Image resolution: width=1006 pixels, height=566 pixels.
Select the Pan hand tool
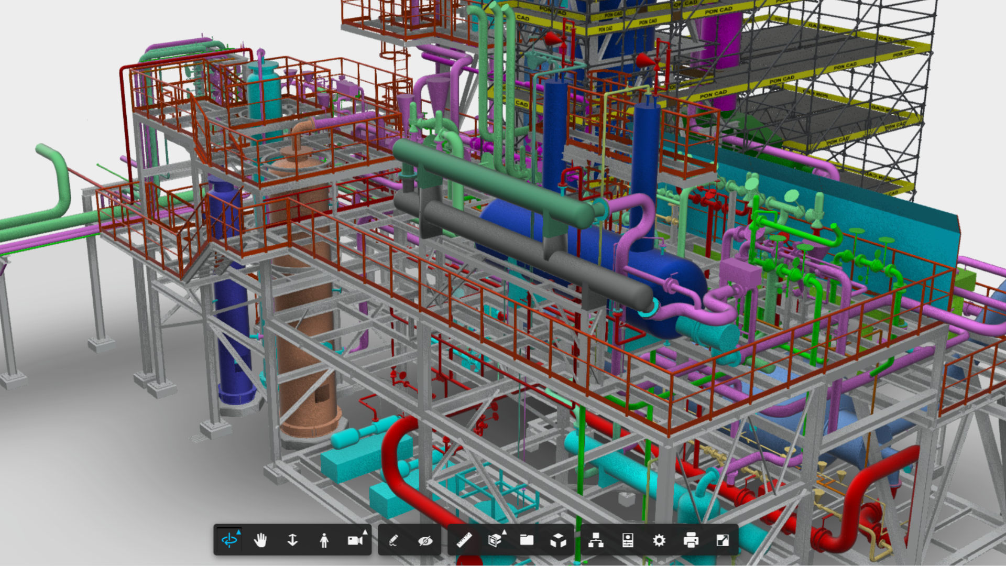260,540
